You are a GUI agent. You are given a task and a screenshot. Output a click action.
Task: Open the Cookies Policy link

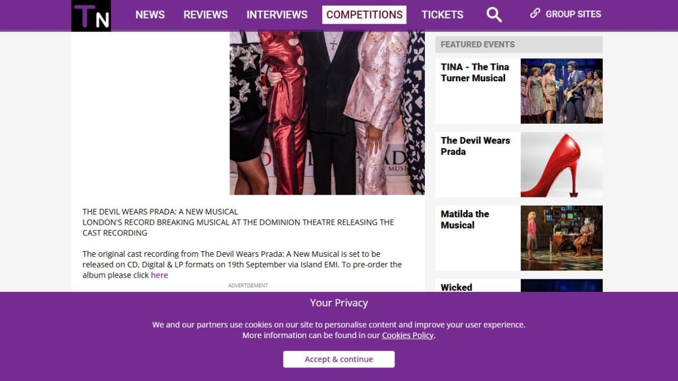(x=408, y=335)
